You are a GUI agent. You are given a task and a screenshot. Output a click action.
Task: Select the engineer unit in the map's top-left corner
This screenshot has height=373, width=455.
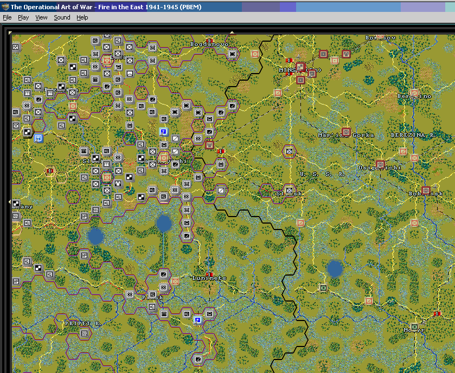[x=16, y=47]
